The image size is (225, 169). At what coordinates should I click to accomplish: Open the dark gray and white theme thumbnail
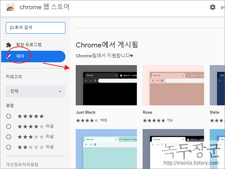pos(173,149)
